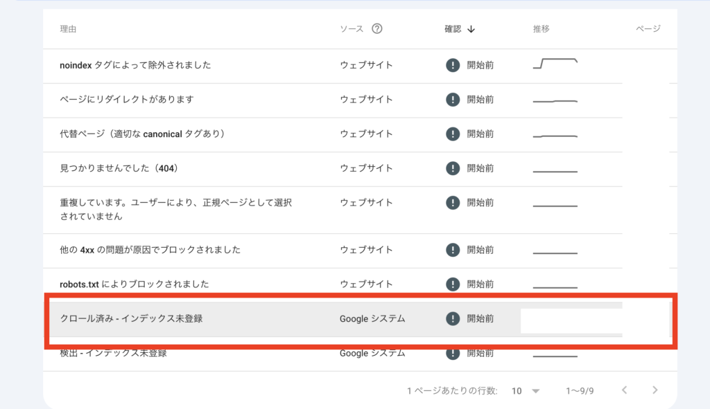The height and width of the screenshot is (409, 710).
Task: Open the 重複しています duplicate page row
Action: (176, 209)
